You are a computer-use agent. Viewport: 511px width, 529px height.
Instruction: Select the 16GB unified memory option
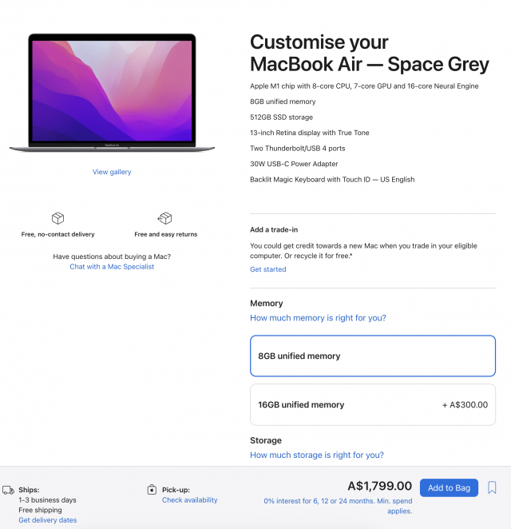point(372,404)
